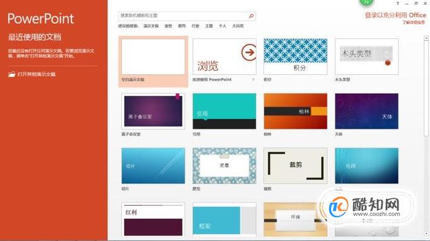Pick the 木头类型 template
This screenshot has width=430, height=241.
click(x=367, y=57)
